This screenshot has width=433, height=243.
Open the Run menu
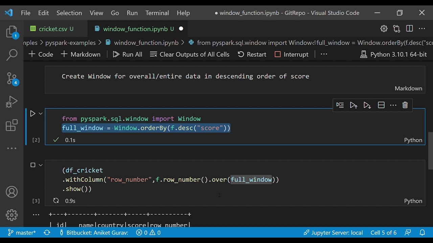[x=132, y=13]
